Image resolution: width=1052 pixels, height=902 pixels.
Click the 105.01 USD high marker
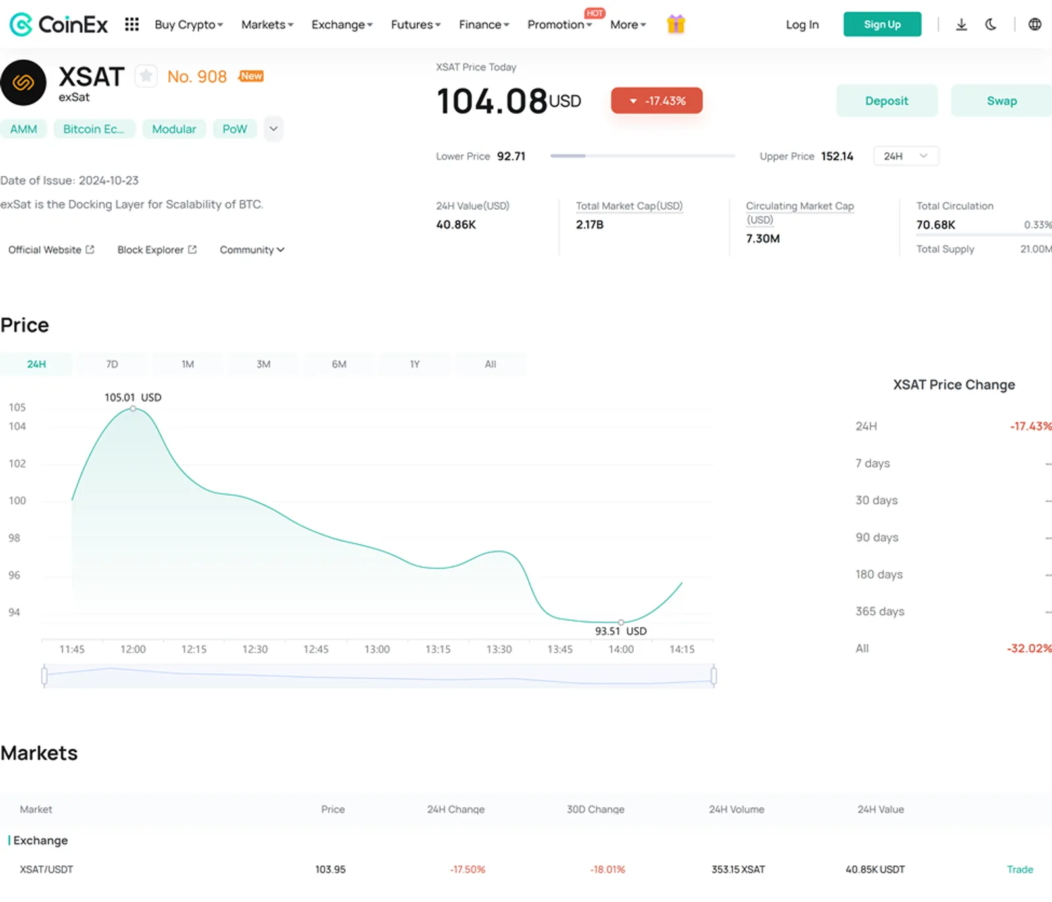pos(133,408)
